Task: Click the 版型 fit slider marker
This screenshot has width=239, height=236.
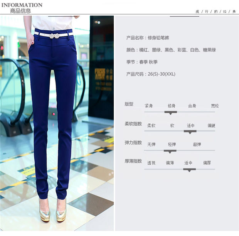Action: pos(170,113)
